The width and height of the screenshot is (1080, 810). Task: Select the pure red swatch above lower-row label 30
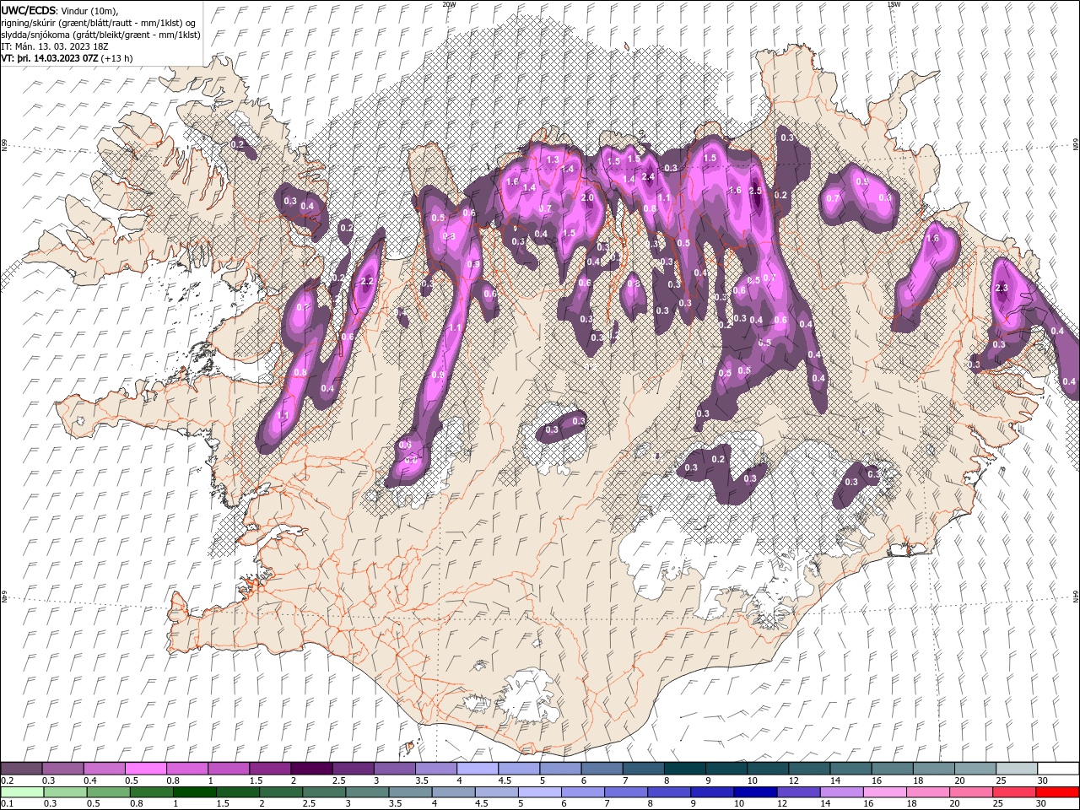click(1057, 792)
